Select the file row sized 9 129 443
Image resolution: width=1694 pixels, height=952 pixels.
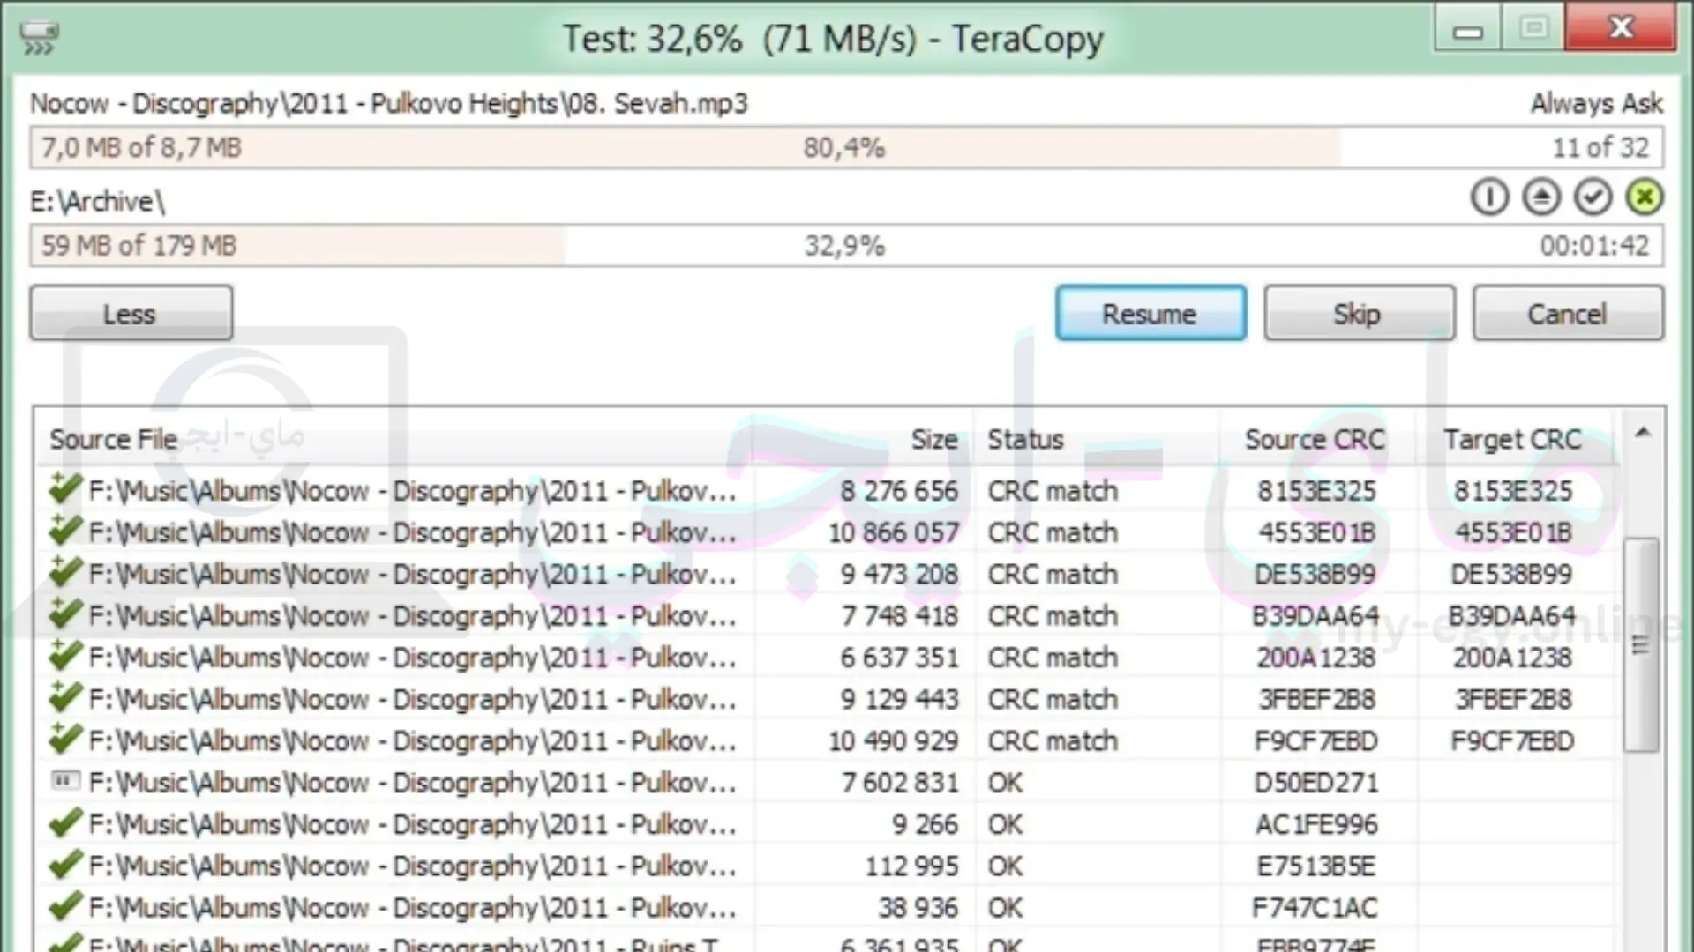828,699
